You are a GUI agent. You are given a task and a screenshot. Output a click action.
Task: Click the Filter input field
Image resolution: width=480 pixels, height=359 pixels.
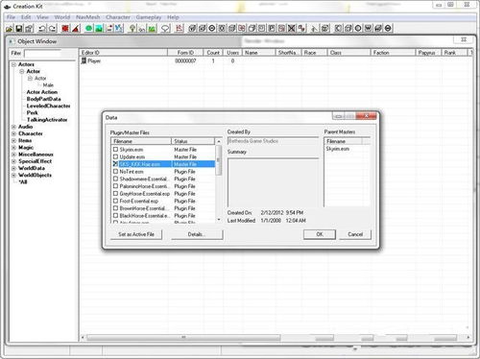[x=42, y=54]
